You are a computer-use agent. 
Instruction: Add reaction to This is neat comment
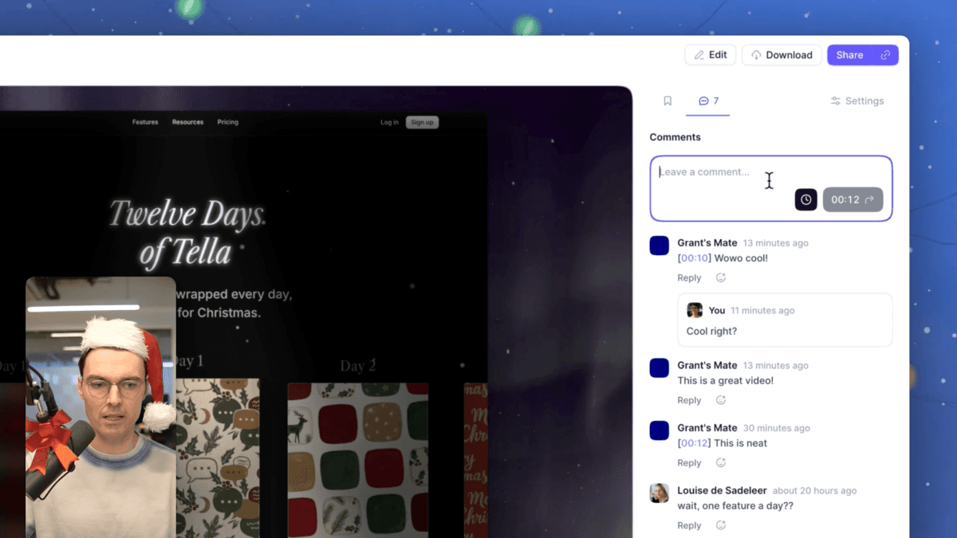(721, 463)
